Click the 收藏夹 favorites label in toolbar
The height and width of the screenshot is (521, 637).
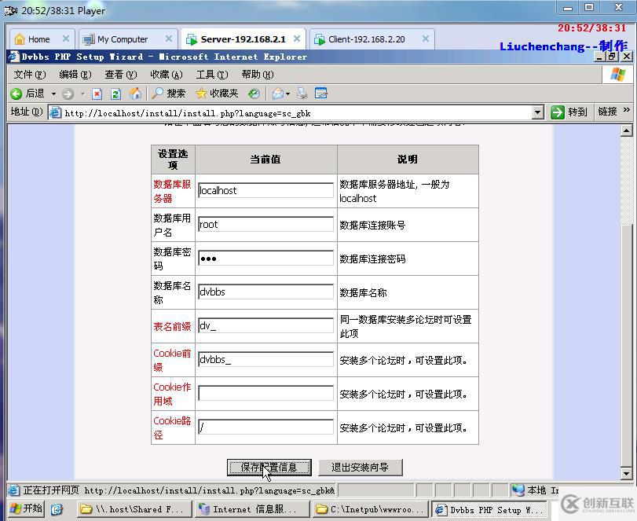(x=224, y=94)
